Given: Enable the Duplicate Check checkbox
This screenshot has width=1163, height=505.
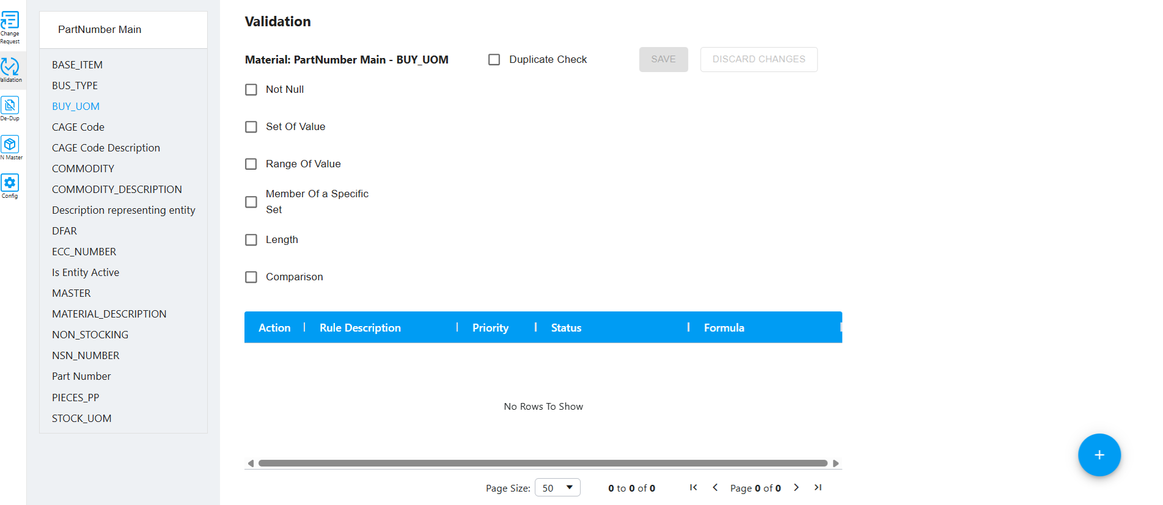Looking at the screenshot, I should (x=494, y=59).
